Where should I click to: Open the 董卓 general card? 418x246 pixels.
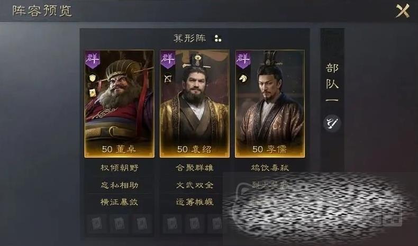tap(119, 104)
